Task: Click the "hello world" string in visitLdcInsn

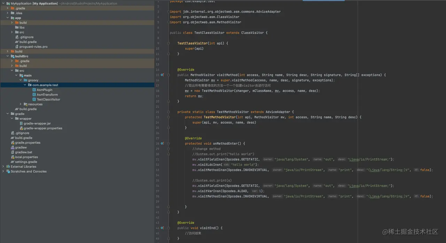Action: pos(243,165)
